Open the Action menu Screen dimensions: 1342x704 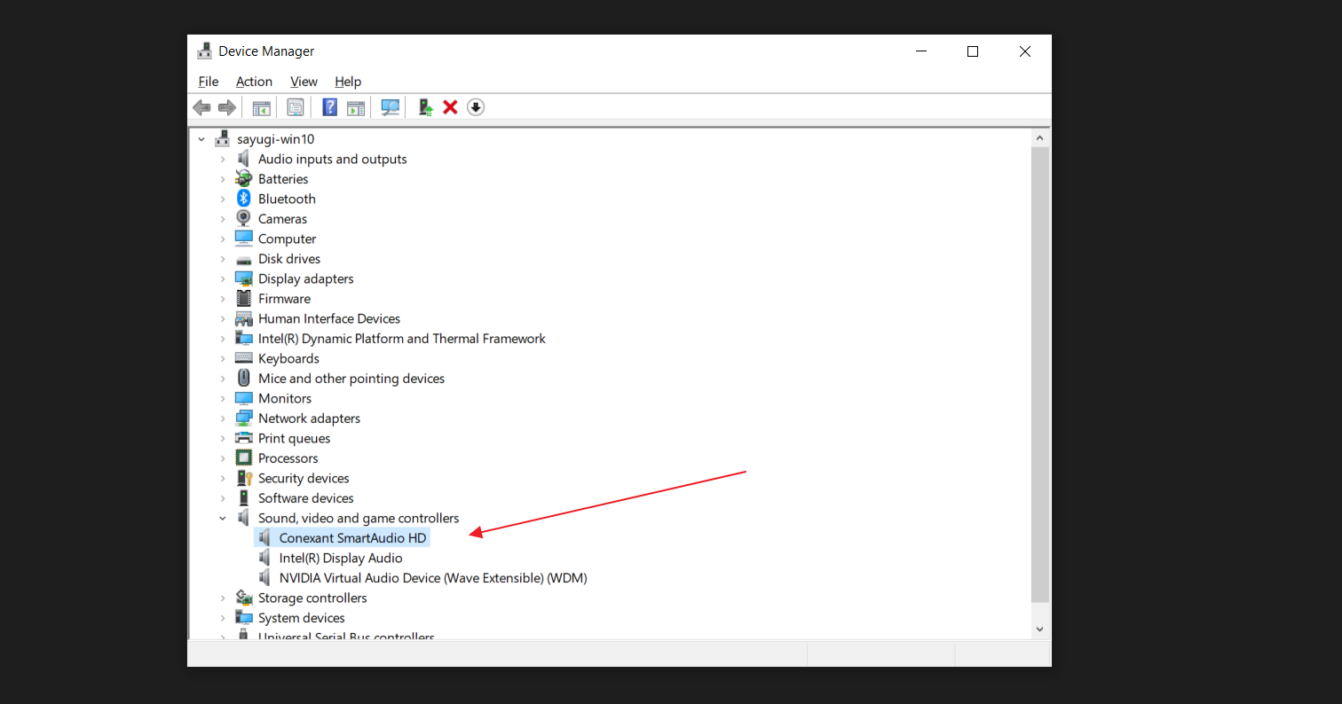(x=254, y=82)
